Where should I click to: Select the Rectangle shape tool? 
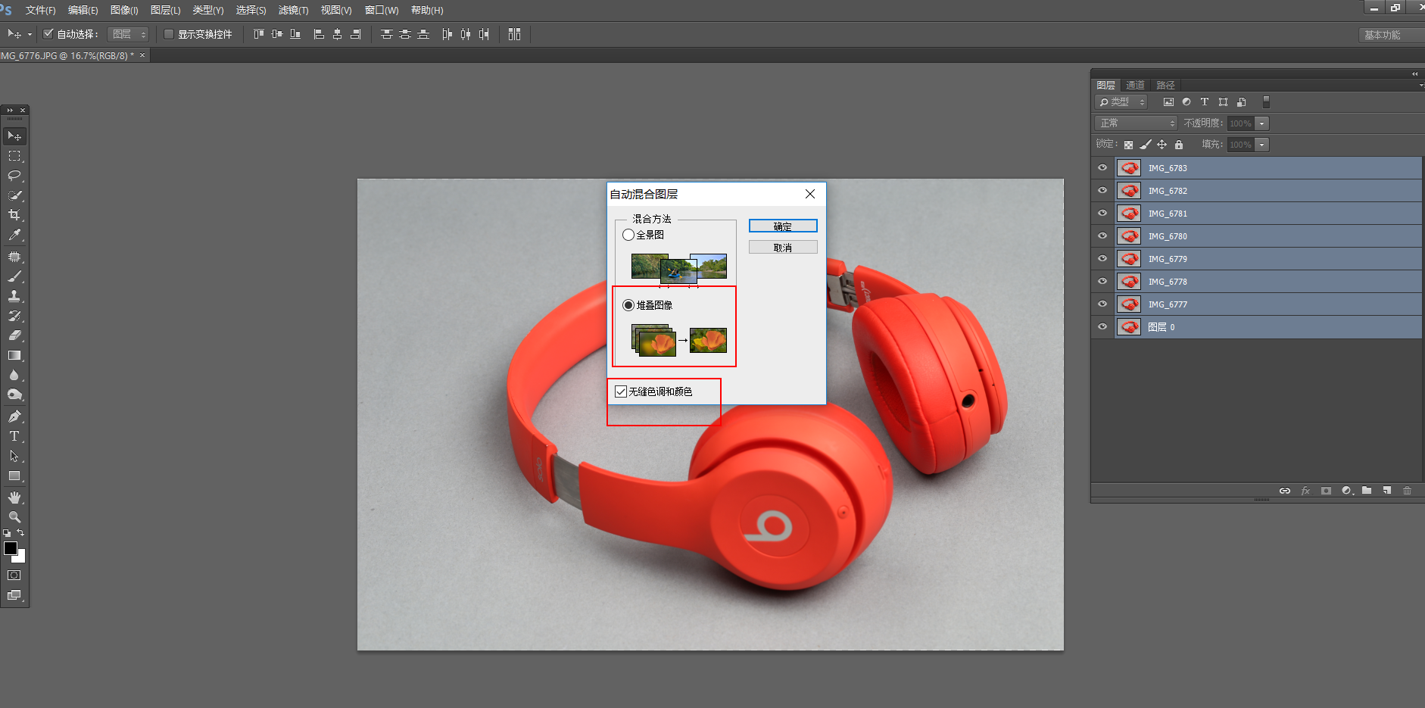click(x=14, y=476)
